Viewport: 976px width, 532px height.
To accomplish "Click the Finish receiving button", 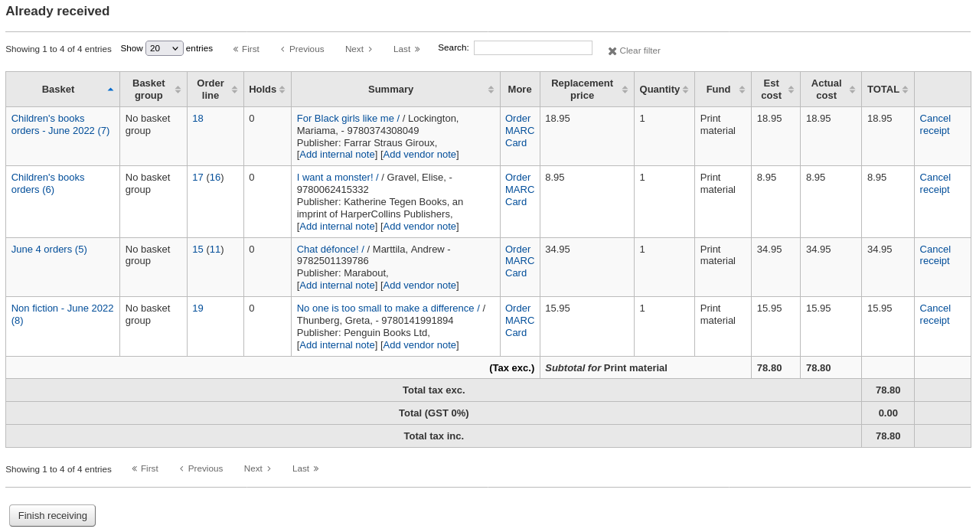I will pos(52,515).
